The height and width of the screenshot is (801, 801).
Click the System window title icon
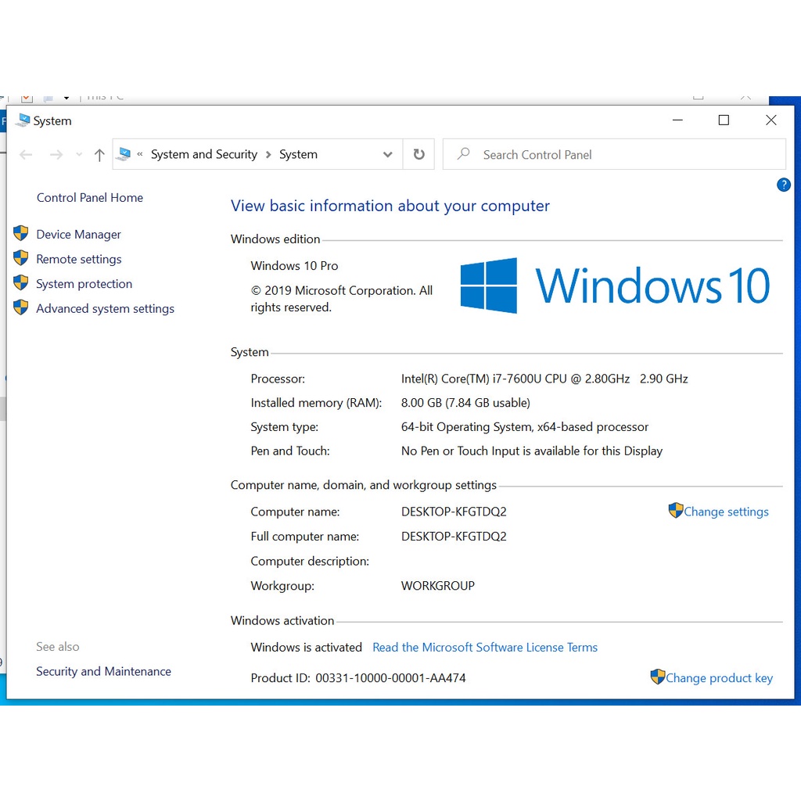(x=23, y=120)
